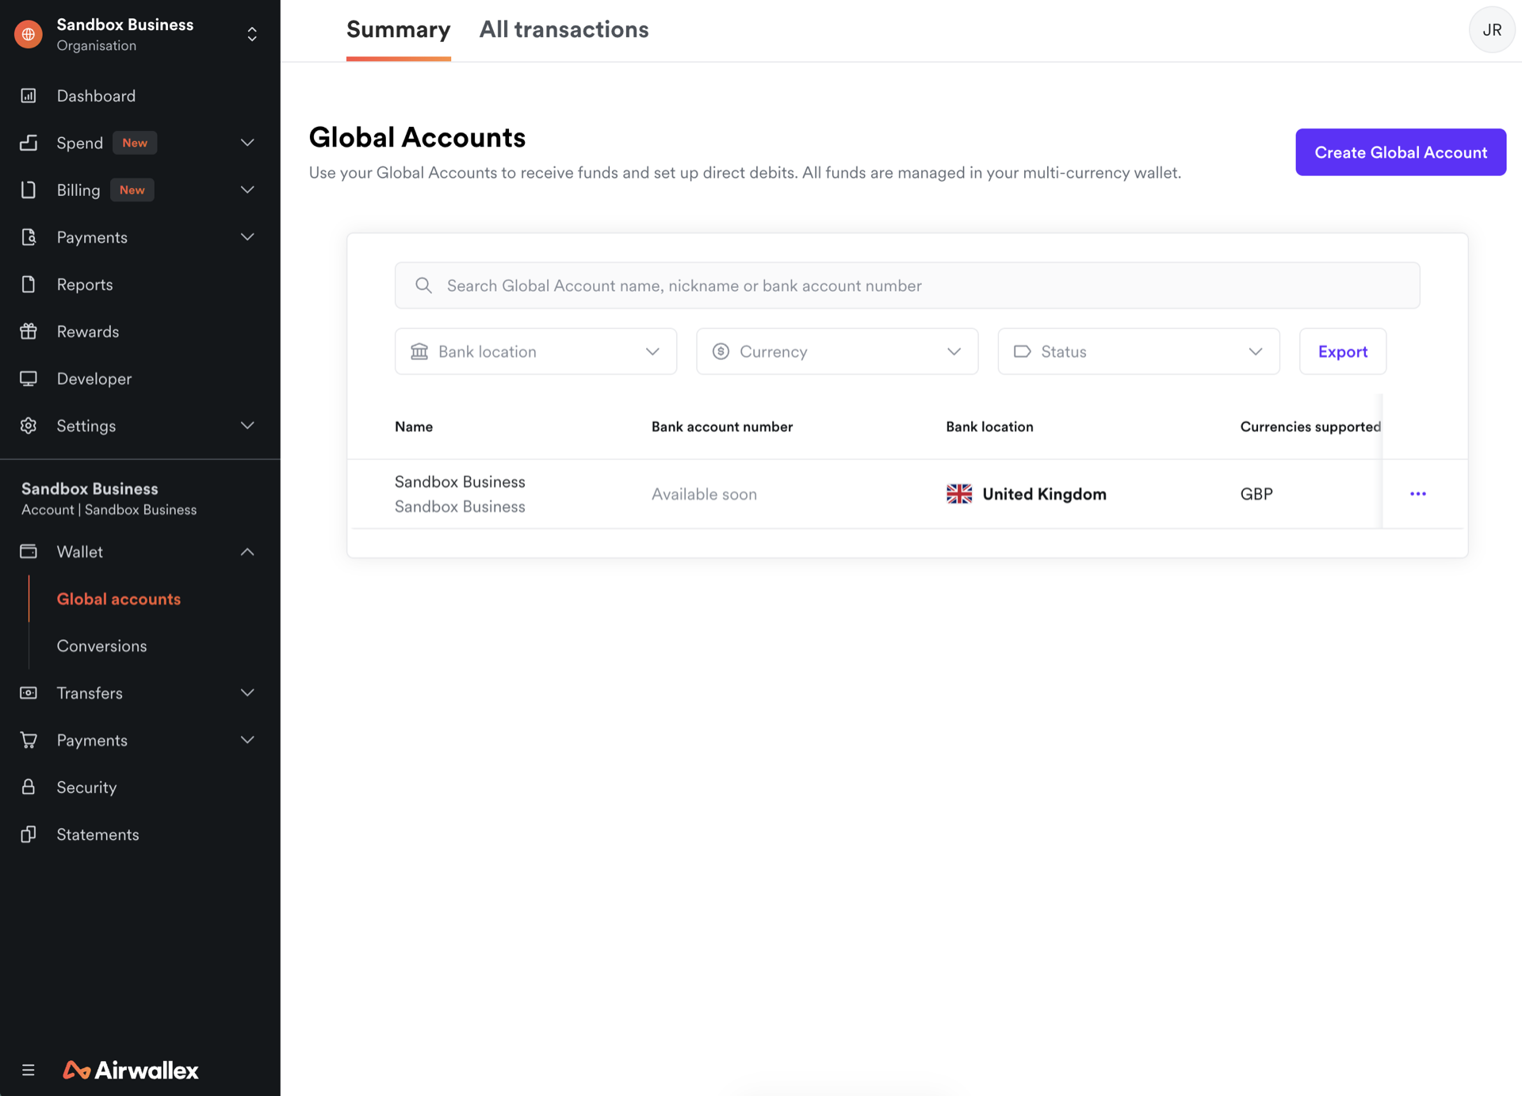
Task: Open the Status filter dropdown
Action: 1138,351
